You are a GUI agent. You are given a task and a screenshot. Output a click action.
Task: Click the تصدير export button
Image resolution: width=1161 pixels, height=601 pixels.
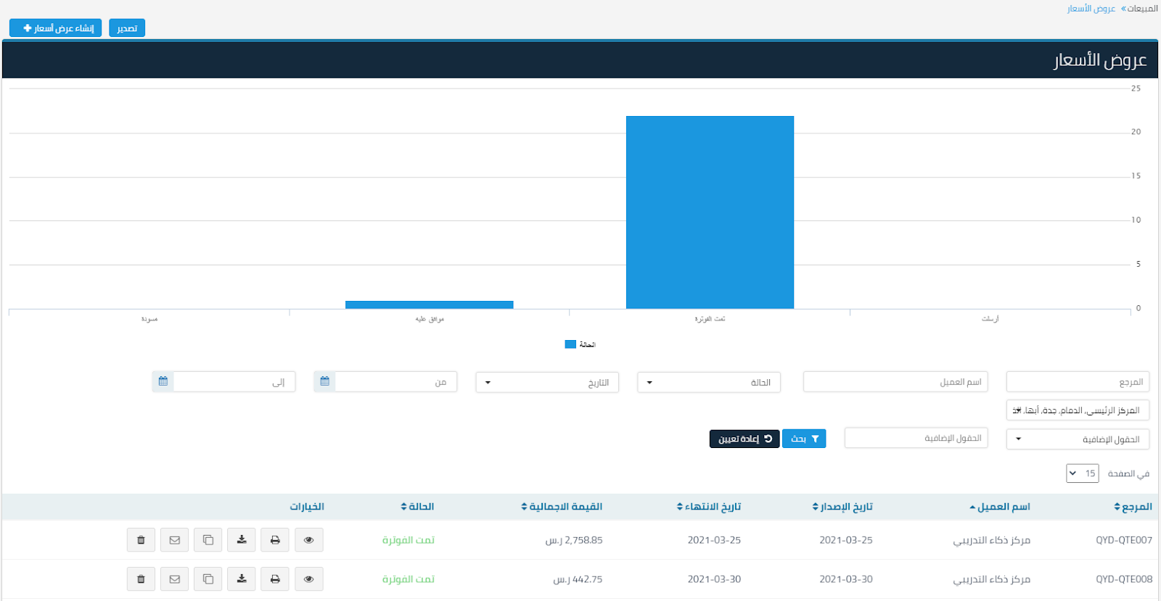coord(127,28)
